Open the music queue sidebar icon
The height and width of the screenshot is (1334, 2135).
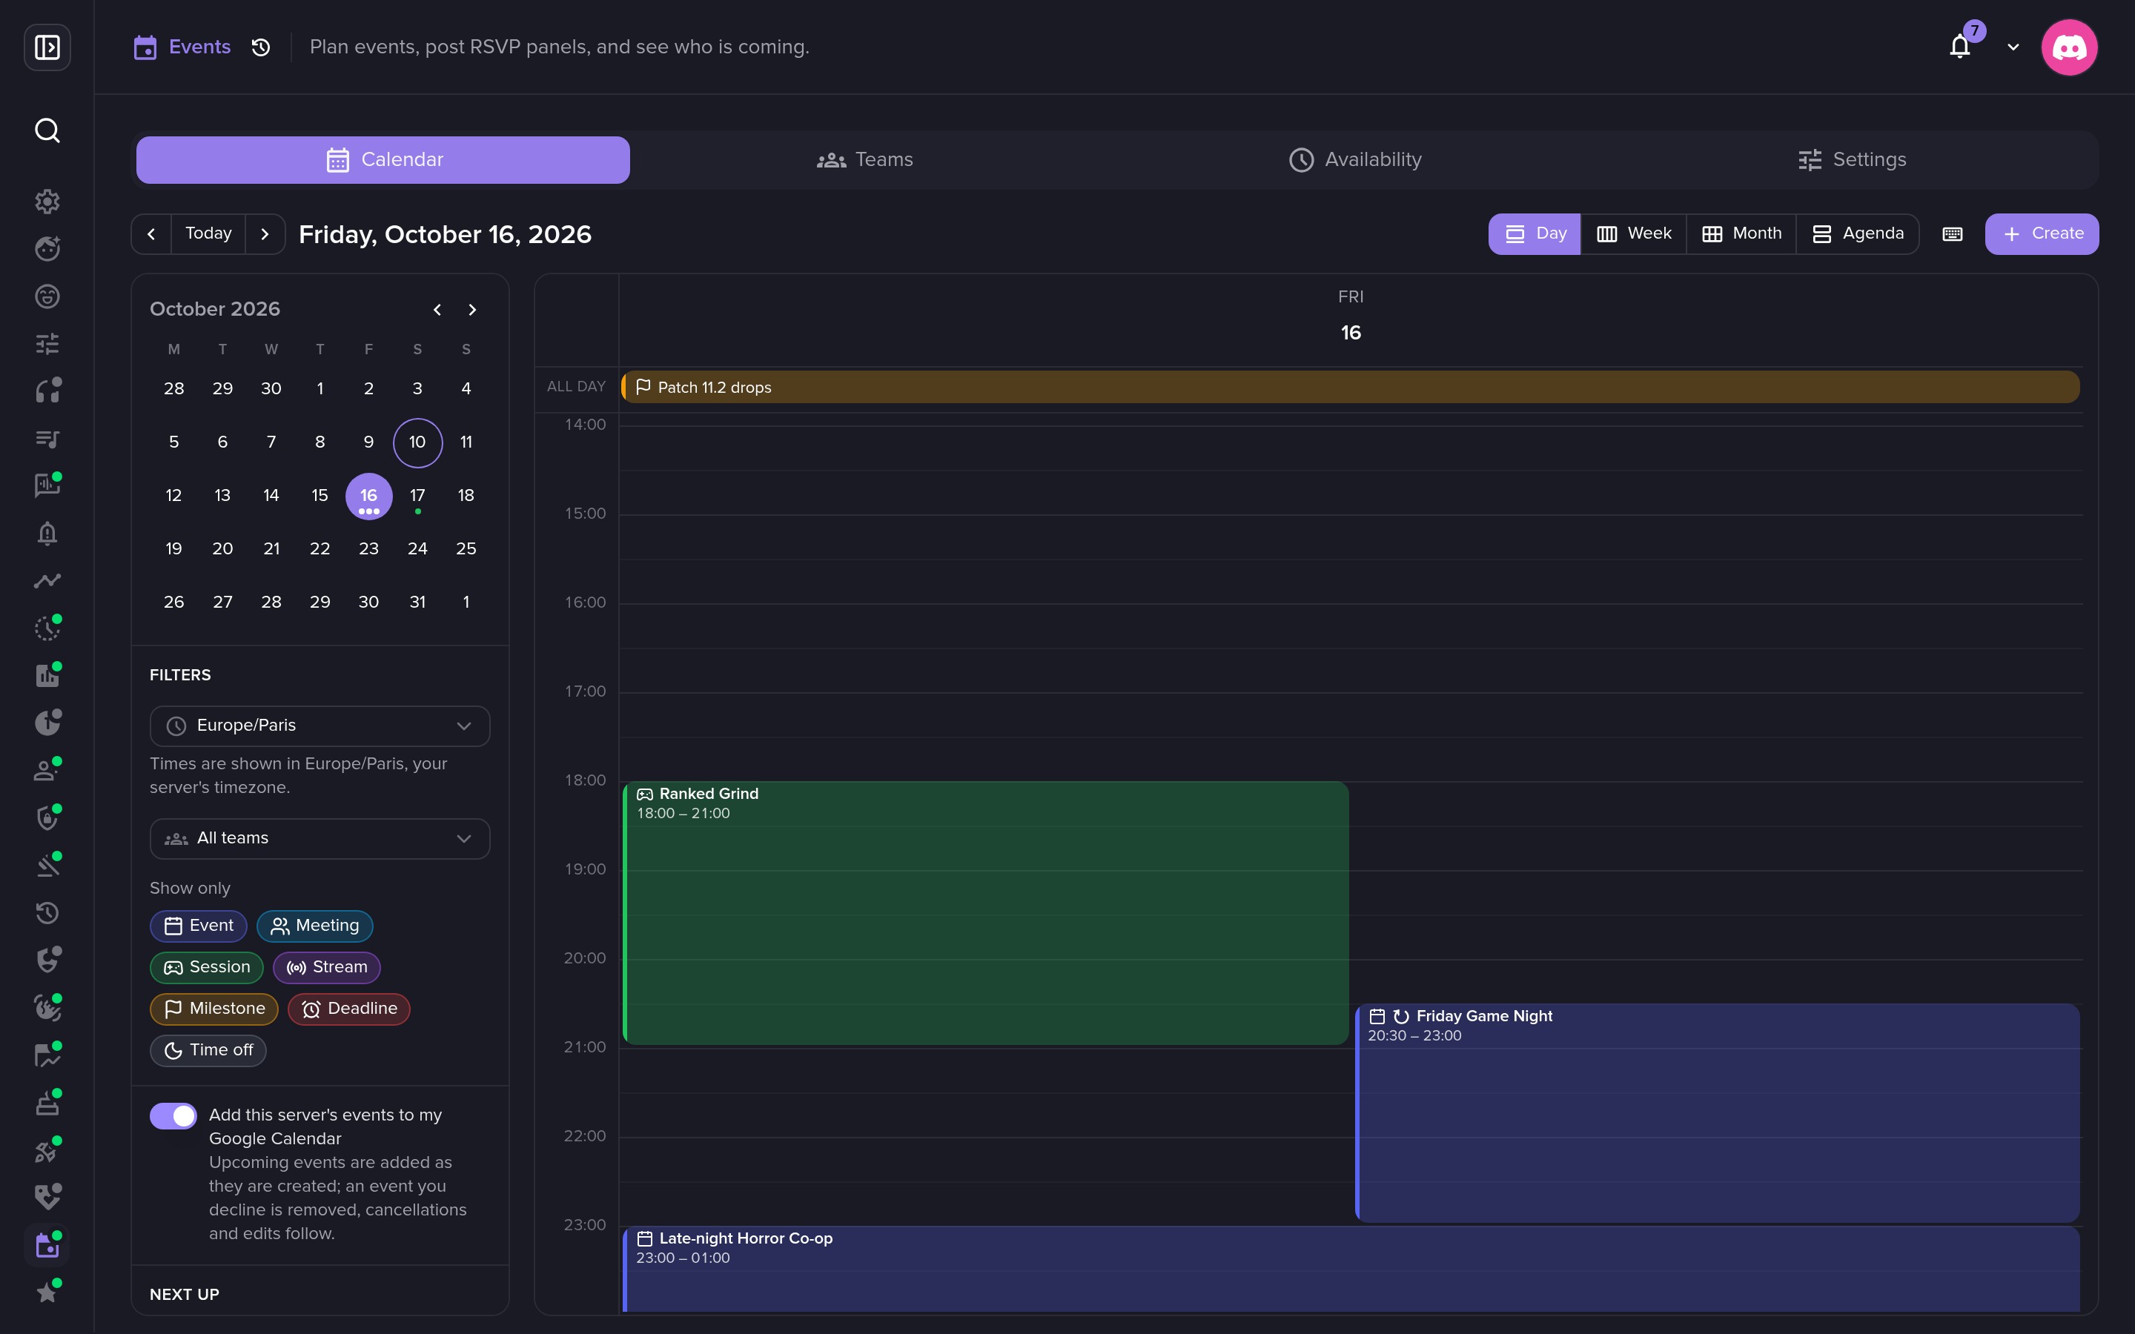(47, 439)
